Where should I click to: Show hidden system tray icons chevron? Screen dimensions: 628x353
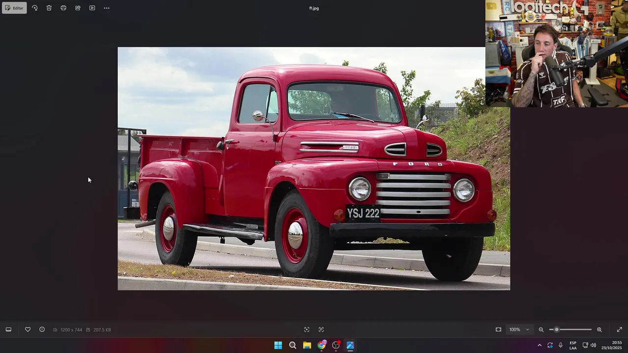coord(540,345)
